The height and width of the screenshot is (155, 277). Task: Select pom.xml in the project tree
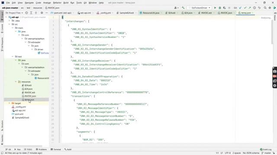click(x=19, y=114)
